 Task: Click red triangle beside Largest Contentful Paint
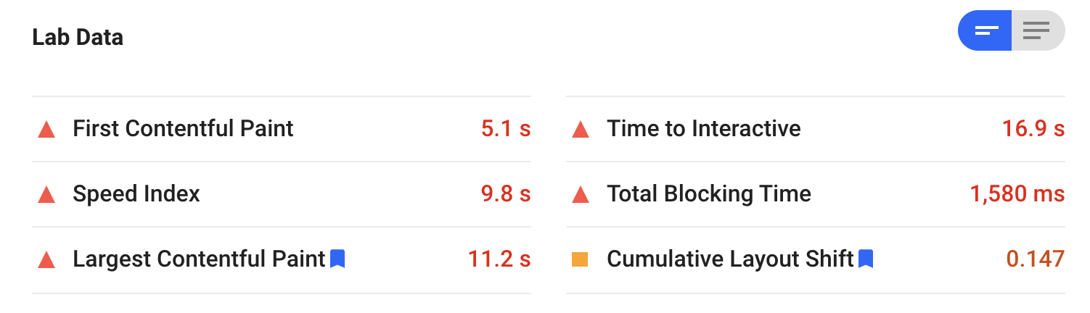46,260
